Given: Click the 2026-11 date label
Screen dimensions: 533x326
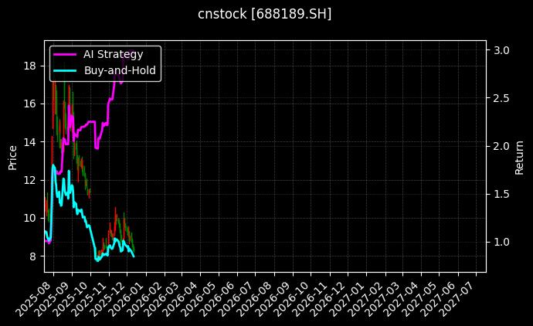Looking at the screenshot, I should 310,299.
